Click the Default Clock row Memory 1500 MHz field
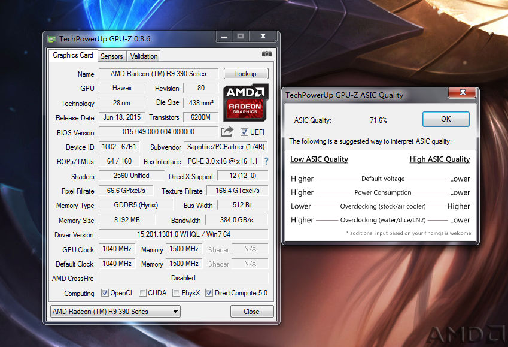This screenshot has height=347, width=508. (184, 264)
